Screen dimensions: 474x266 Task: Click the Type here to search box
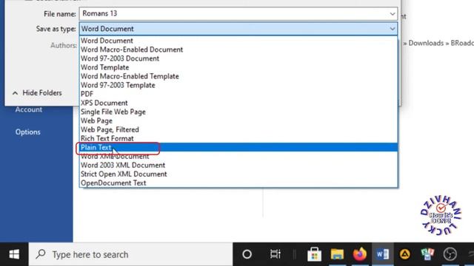pos(130,254)
